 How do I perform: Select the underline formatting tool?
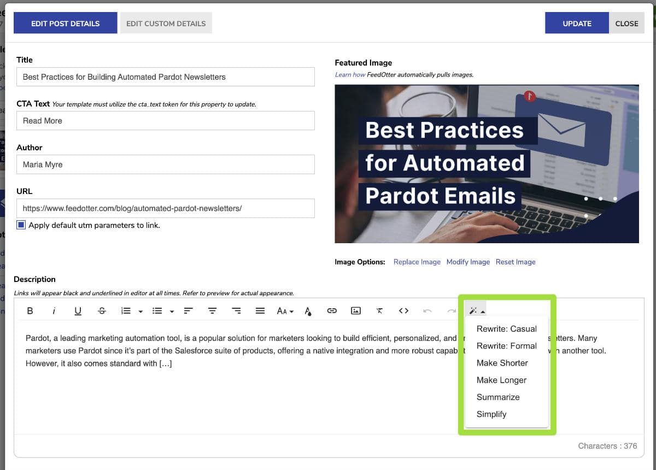78,310
